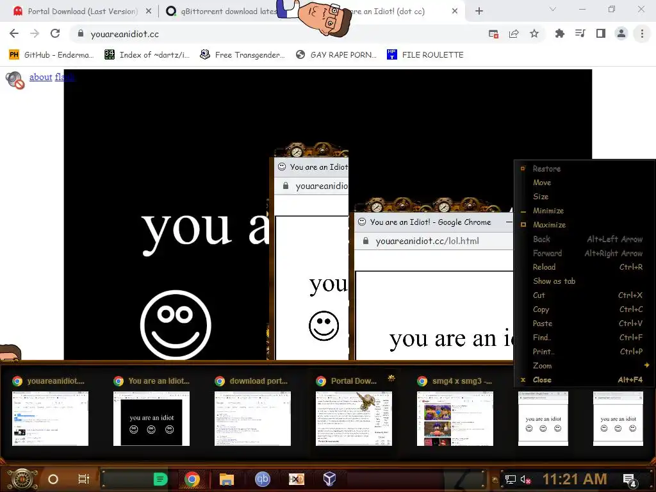Toggle the muted volume tray icon
Image resolution: width=656 pixels, height=492 pixels.
coord(525,479)
